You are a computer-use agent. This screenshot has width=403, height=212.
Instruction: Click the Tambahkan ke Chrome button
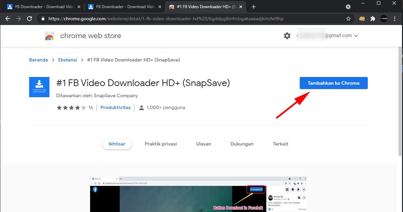point(334,83)
